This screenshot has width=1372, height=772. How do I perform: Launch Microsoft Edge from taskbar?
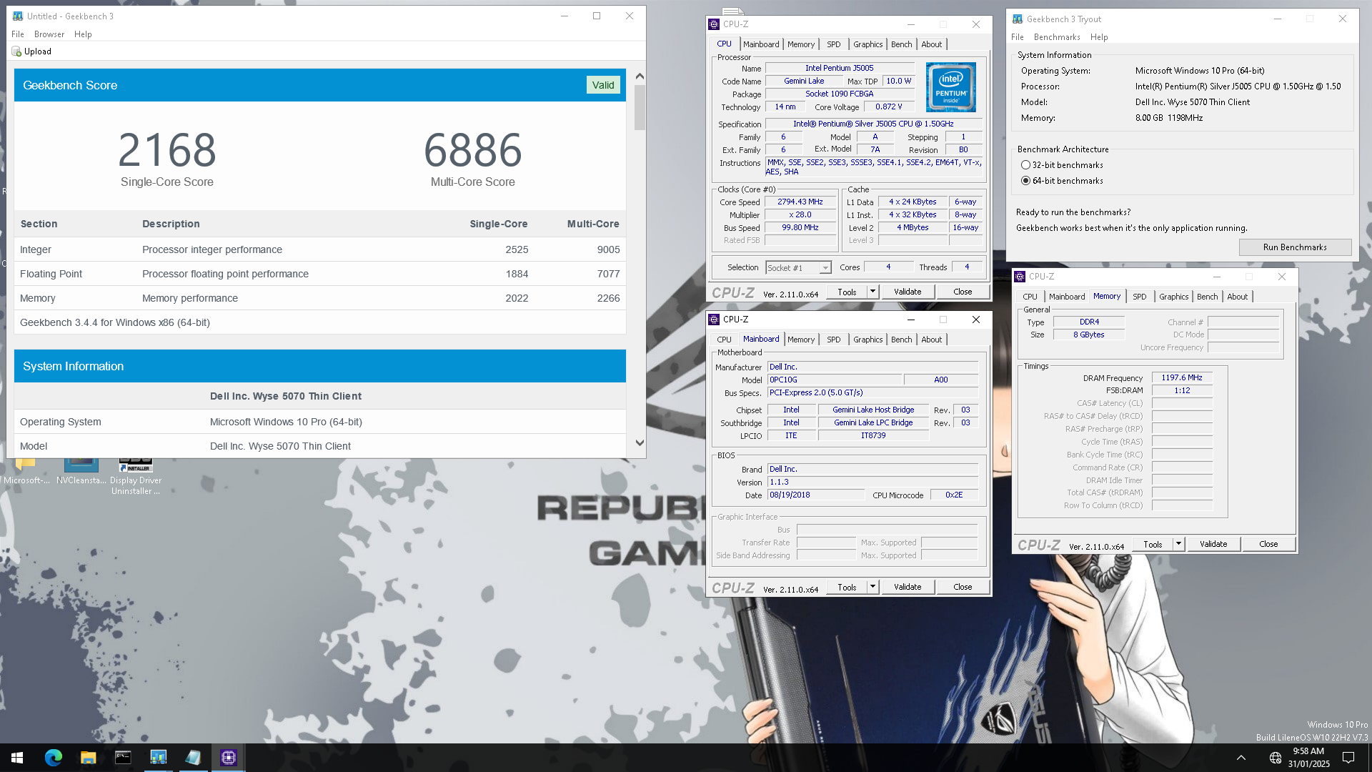53,758
